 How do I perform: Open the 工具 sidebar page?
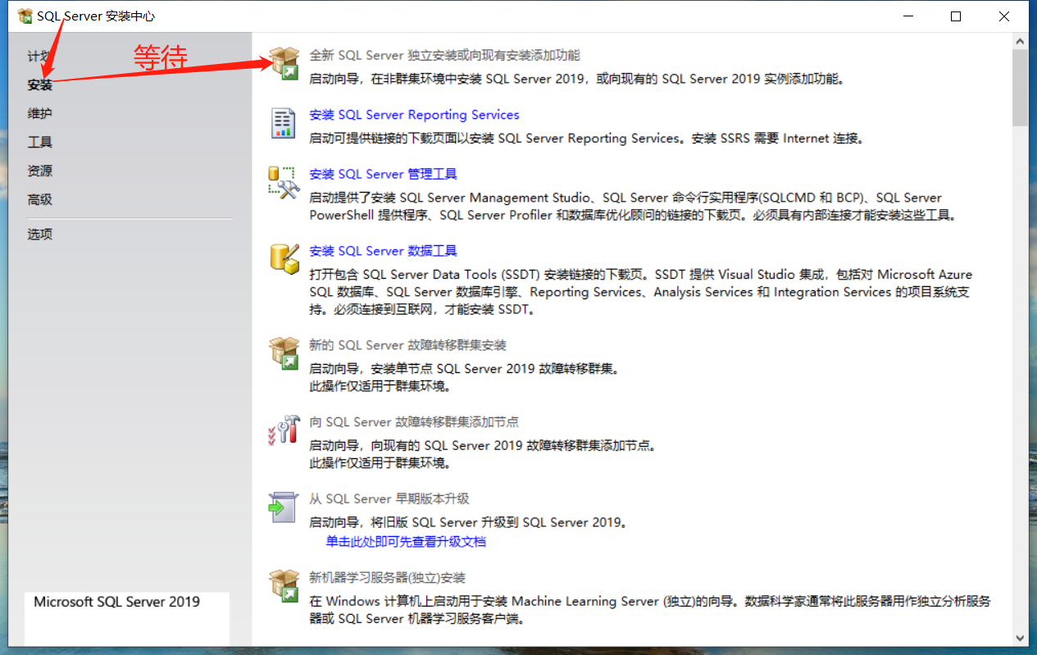point(39,142)
